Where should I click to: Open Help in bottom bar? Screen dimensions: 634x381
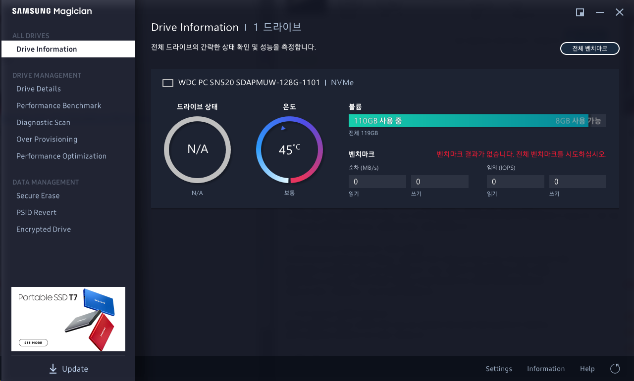[x=587, y=369]
